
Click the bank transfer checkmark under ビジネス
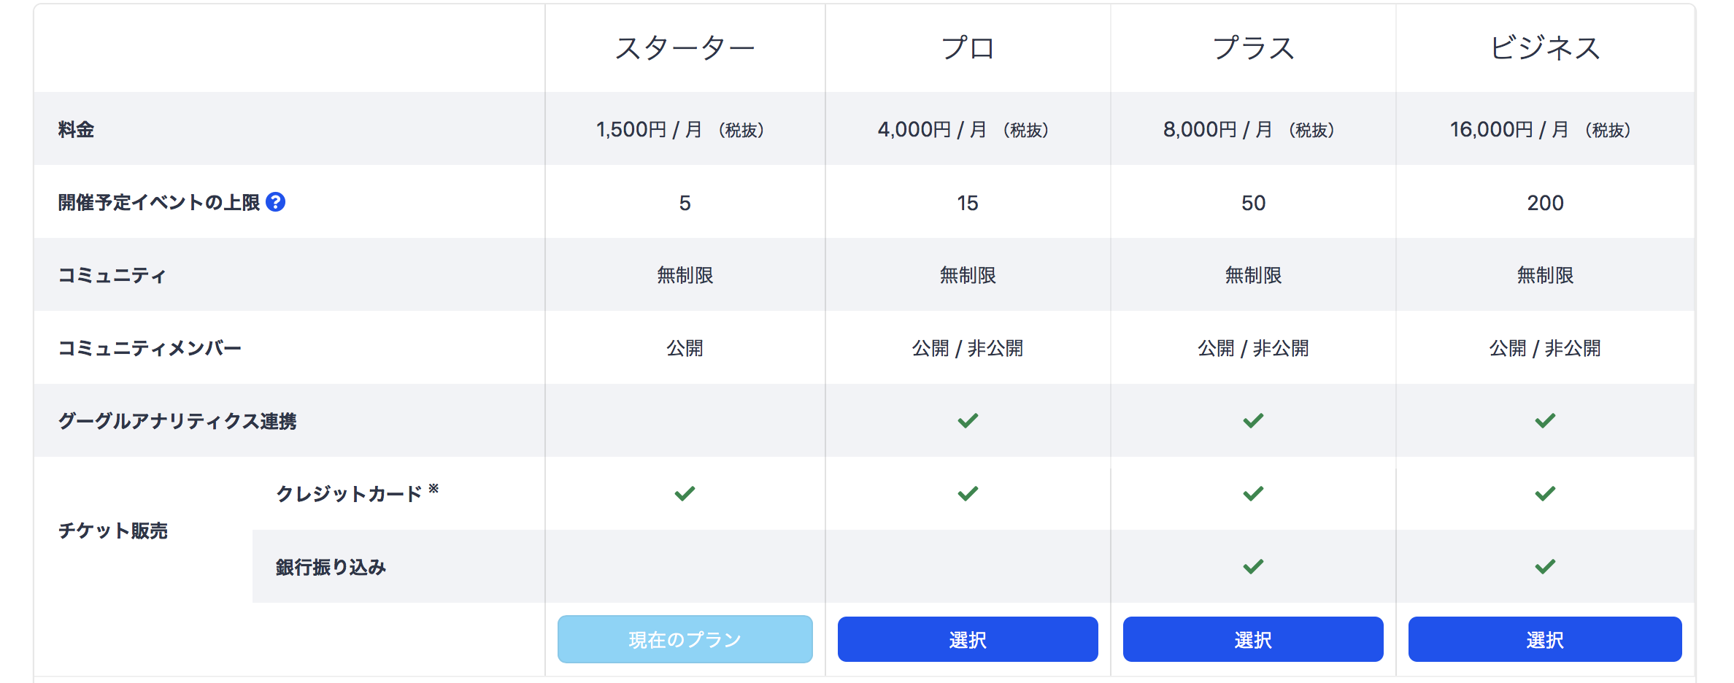1545,567
